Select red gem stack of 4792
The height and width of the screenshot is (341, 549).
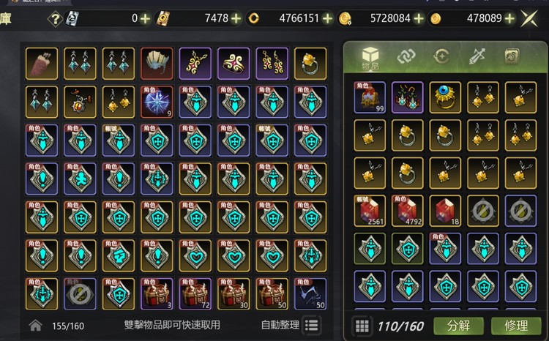408,211
